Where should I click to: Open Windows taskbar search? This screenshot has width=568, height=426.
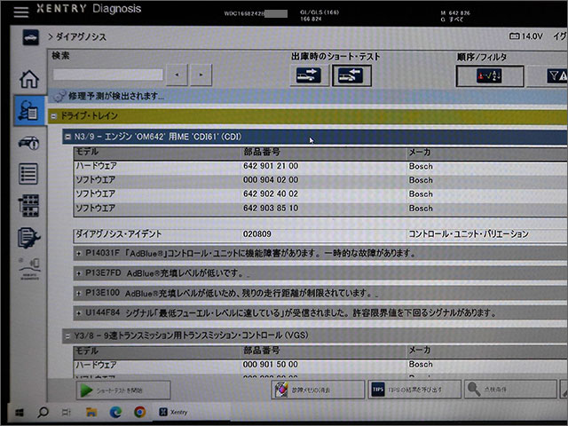pyautogui.click(x=43, y=412)
